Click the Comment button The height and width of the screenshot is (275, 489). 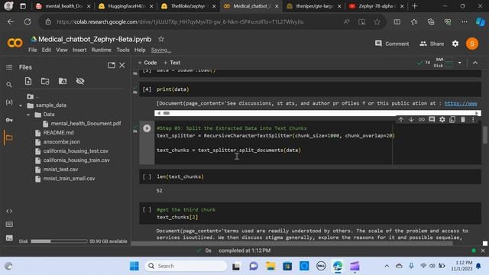tap(392, 44)
